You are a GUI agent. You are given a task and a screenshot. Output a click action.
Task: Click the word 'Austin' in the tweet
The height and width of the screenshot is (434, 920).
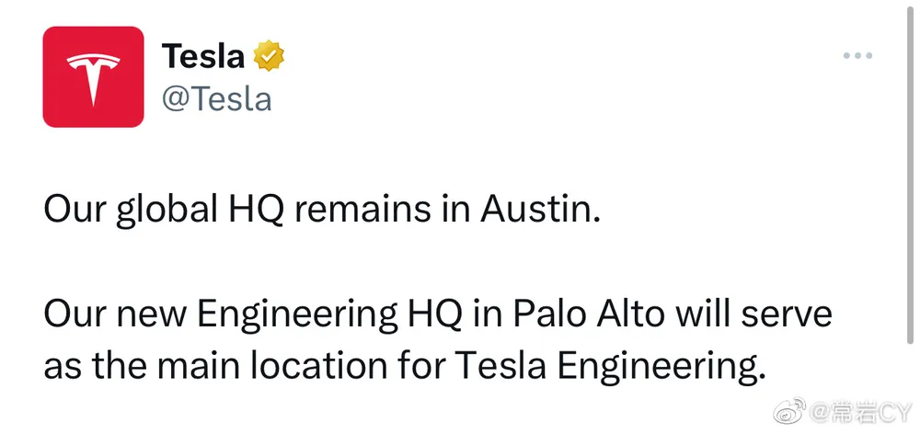pyautogui.click(x=535, y=210)
